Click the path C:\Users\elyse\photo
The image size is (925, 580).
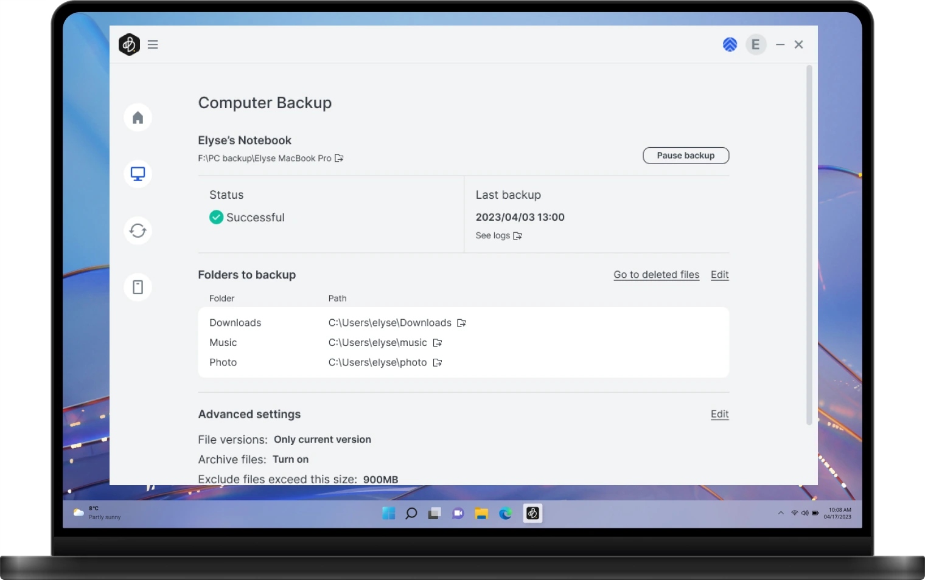(x=378, y=362)
